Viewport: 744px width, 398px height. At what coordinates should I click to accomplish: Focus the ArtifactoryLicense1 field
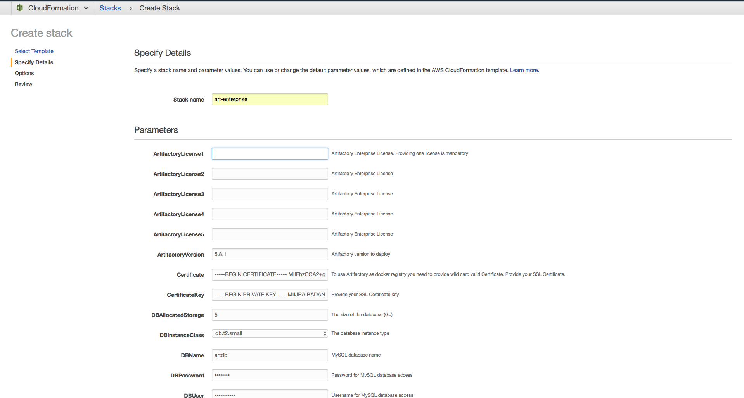(x=269, y=153)
